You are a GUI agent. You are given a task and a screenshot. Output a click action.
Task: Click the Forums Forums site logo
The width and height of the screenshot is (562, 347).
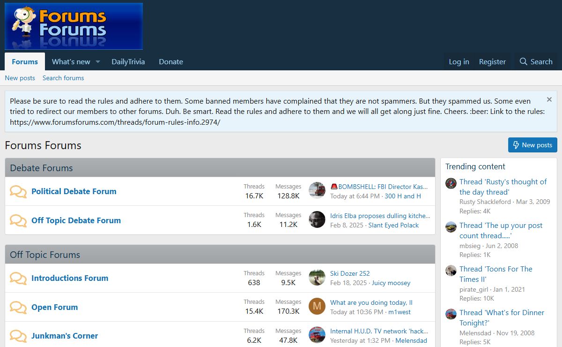(x=74, y=26)
